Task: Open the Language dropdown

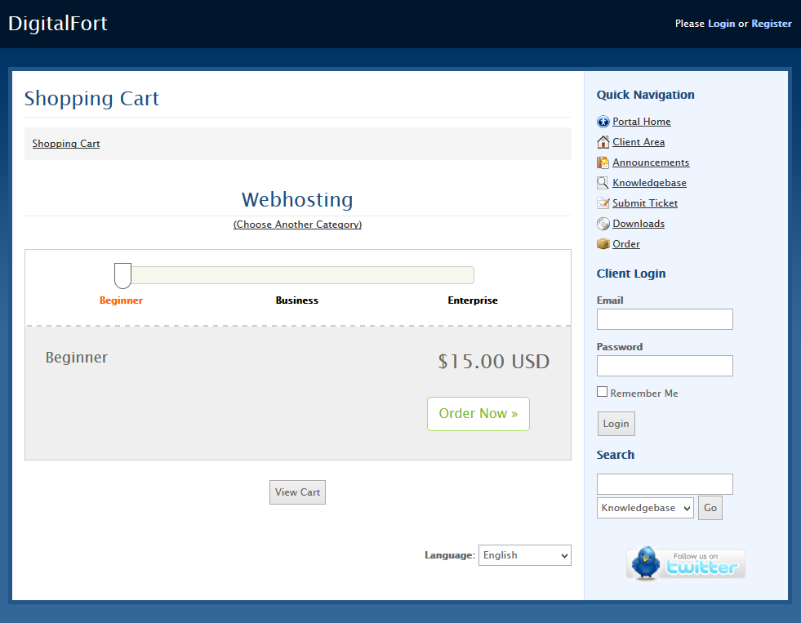Action: (525, 555)
